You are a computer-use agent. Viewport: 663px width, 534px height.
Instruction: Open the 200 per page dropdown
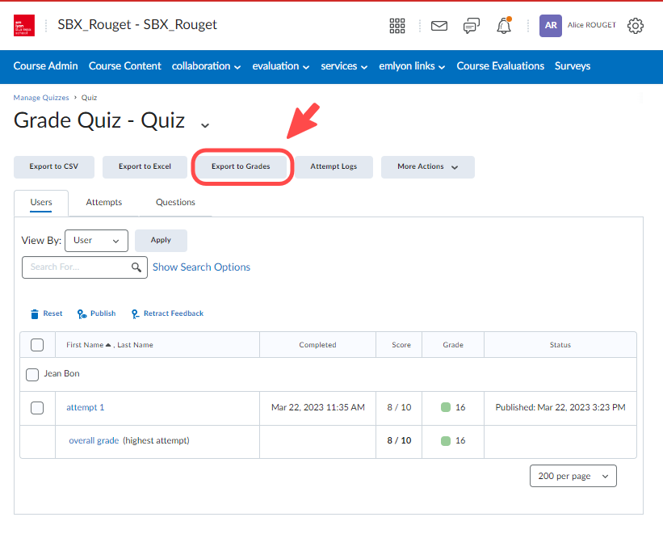click(573, 476)
